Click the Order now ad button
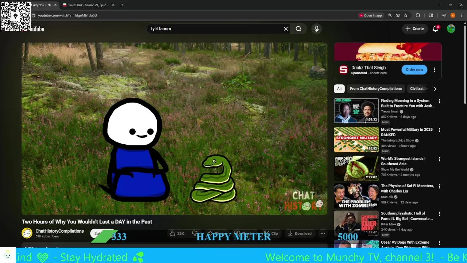The width and height of the screenshot is (467, 263). (x=414, y=69)
